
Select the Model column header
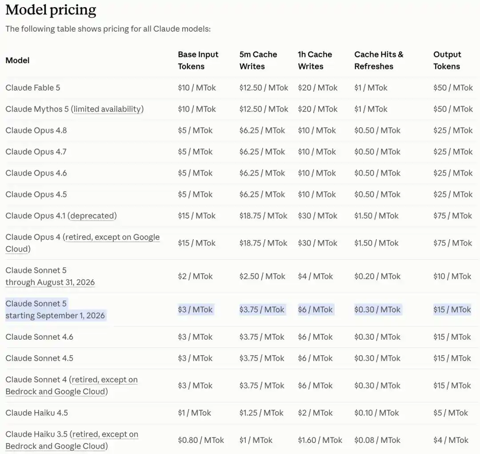coord(17,60)
